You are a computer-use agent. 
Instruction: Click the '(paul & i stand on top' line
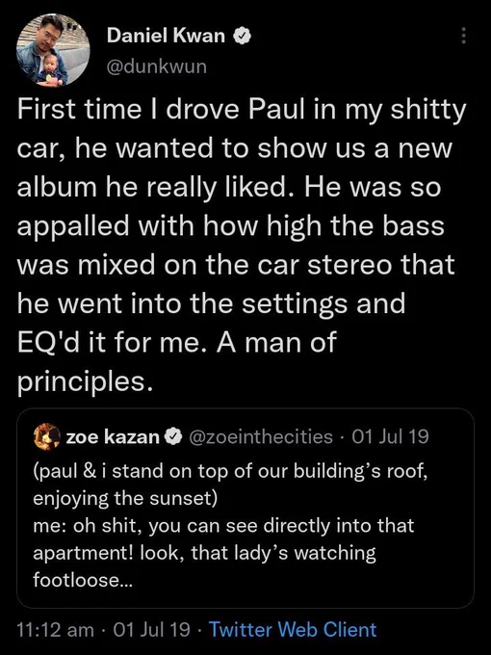point(230,471)
